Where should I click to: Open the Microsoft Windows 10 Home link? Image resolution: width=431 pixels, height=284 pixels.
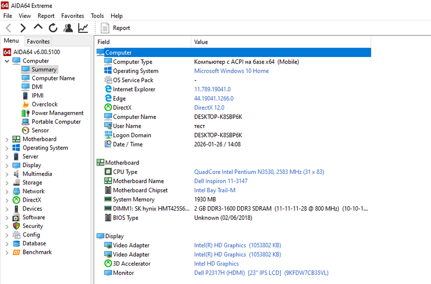(232, 71)
